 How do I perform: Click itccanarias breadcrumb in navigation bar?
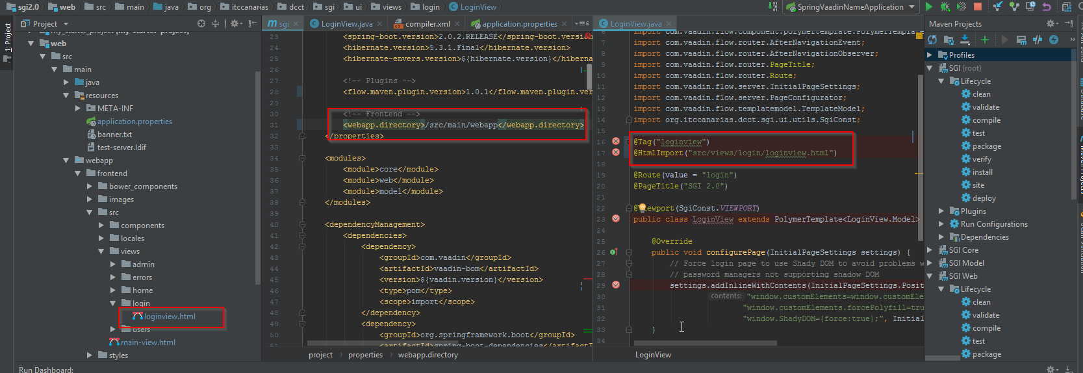pyautogui.click(x=244, y=6)
